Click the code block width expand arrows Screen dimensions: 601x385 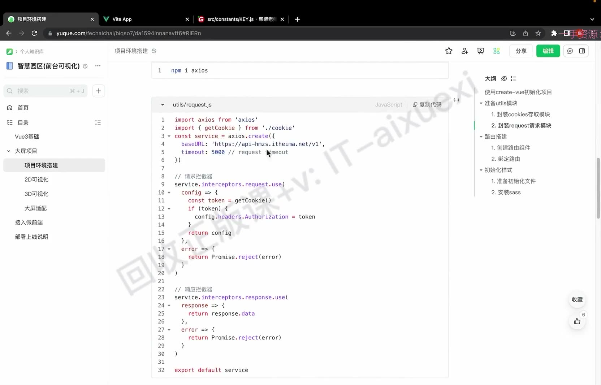[x=457, y=100]
